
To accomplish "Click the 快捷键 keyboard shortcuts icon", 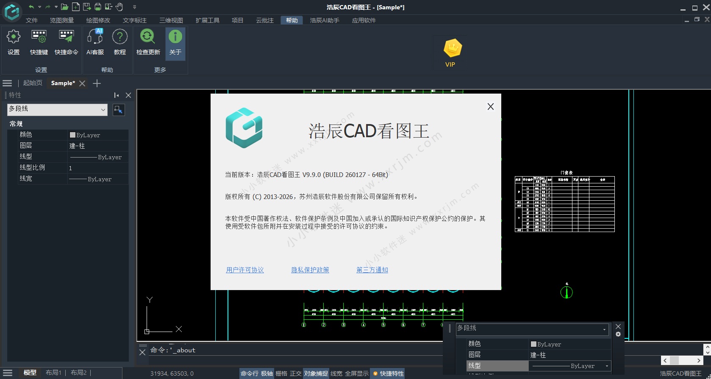I will click(x=39, y=37).
